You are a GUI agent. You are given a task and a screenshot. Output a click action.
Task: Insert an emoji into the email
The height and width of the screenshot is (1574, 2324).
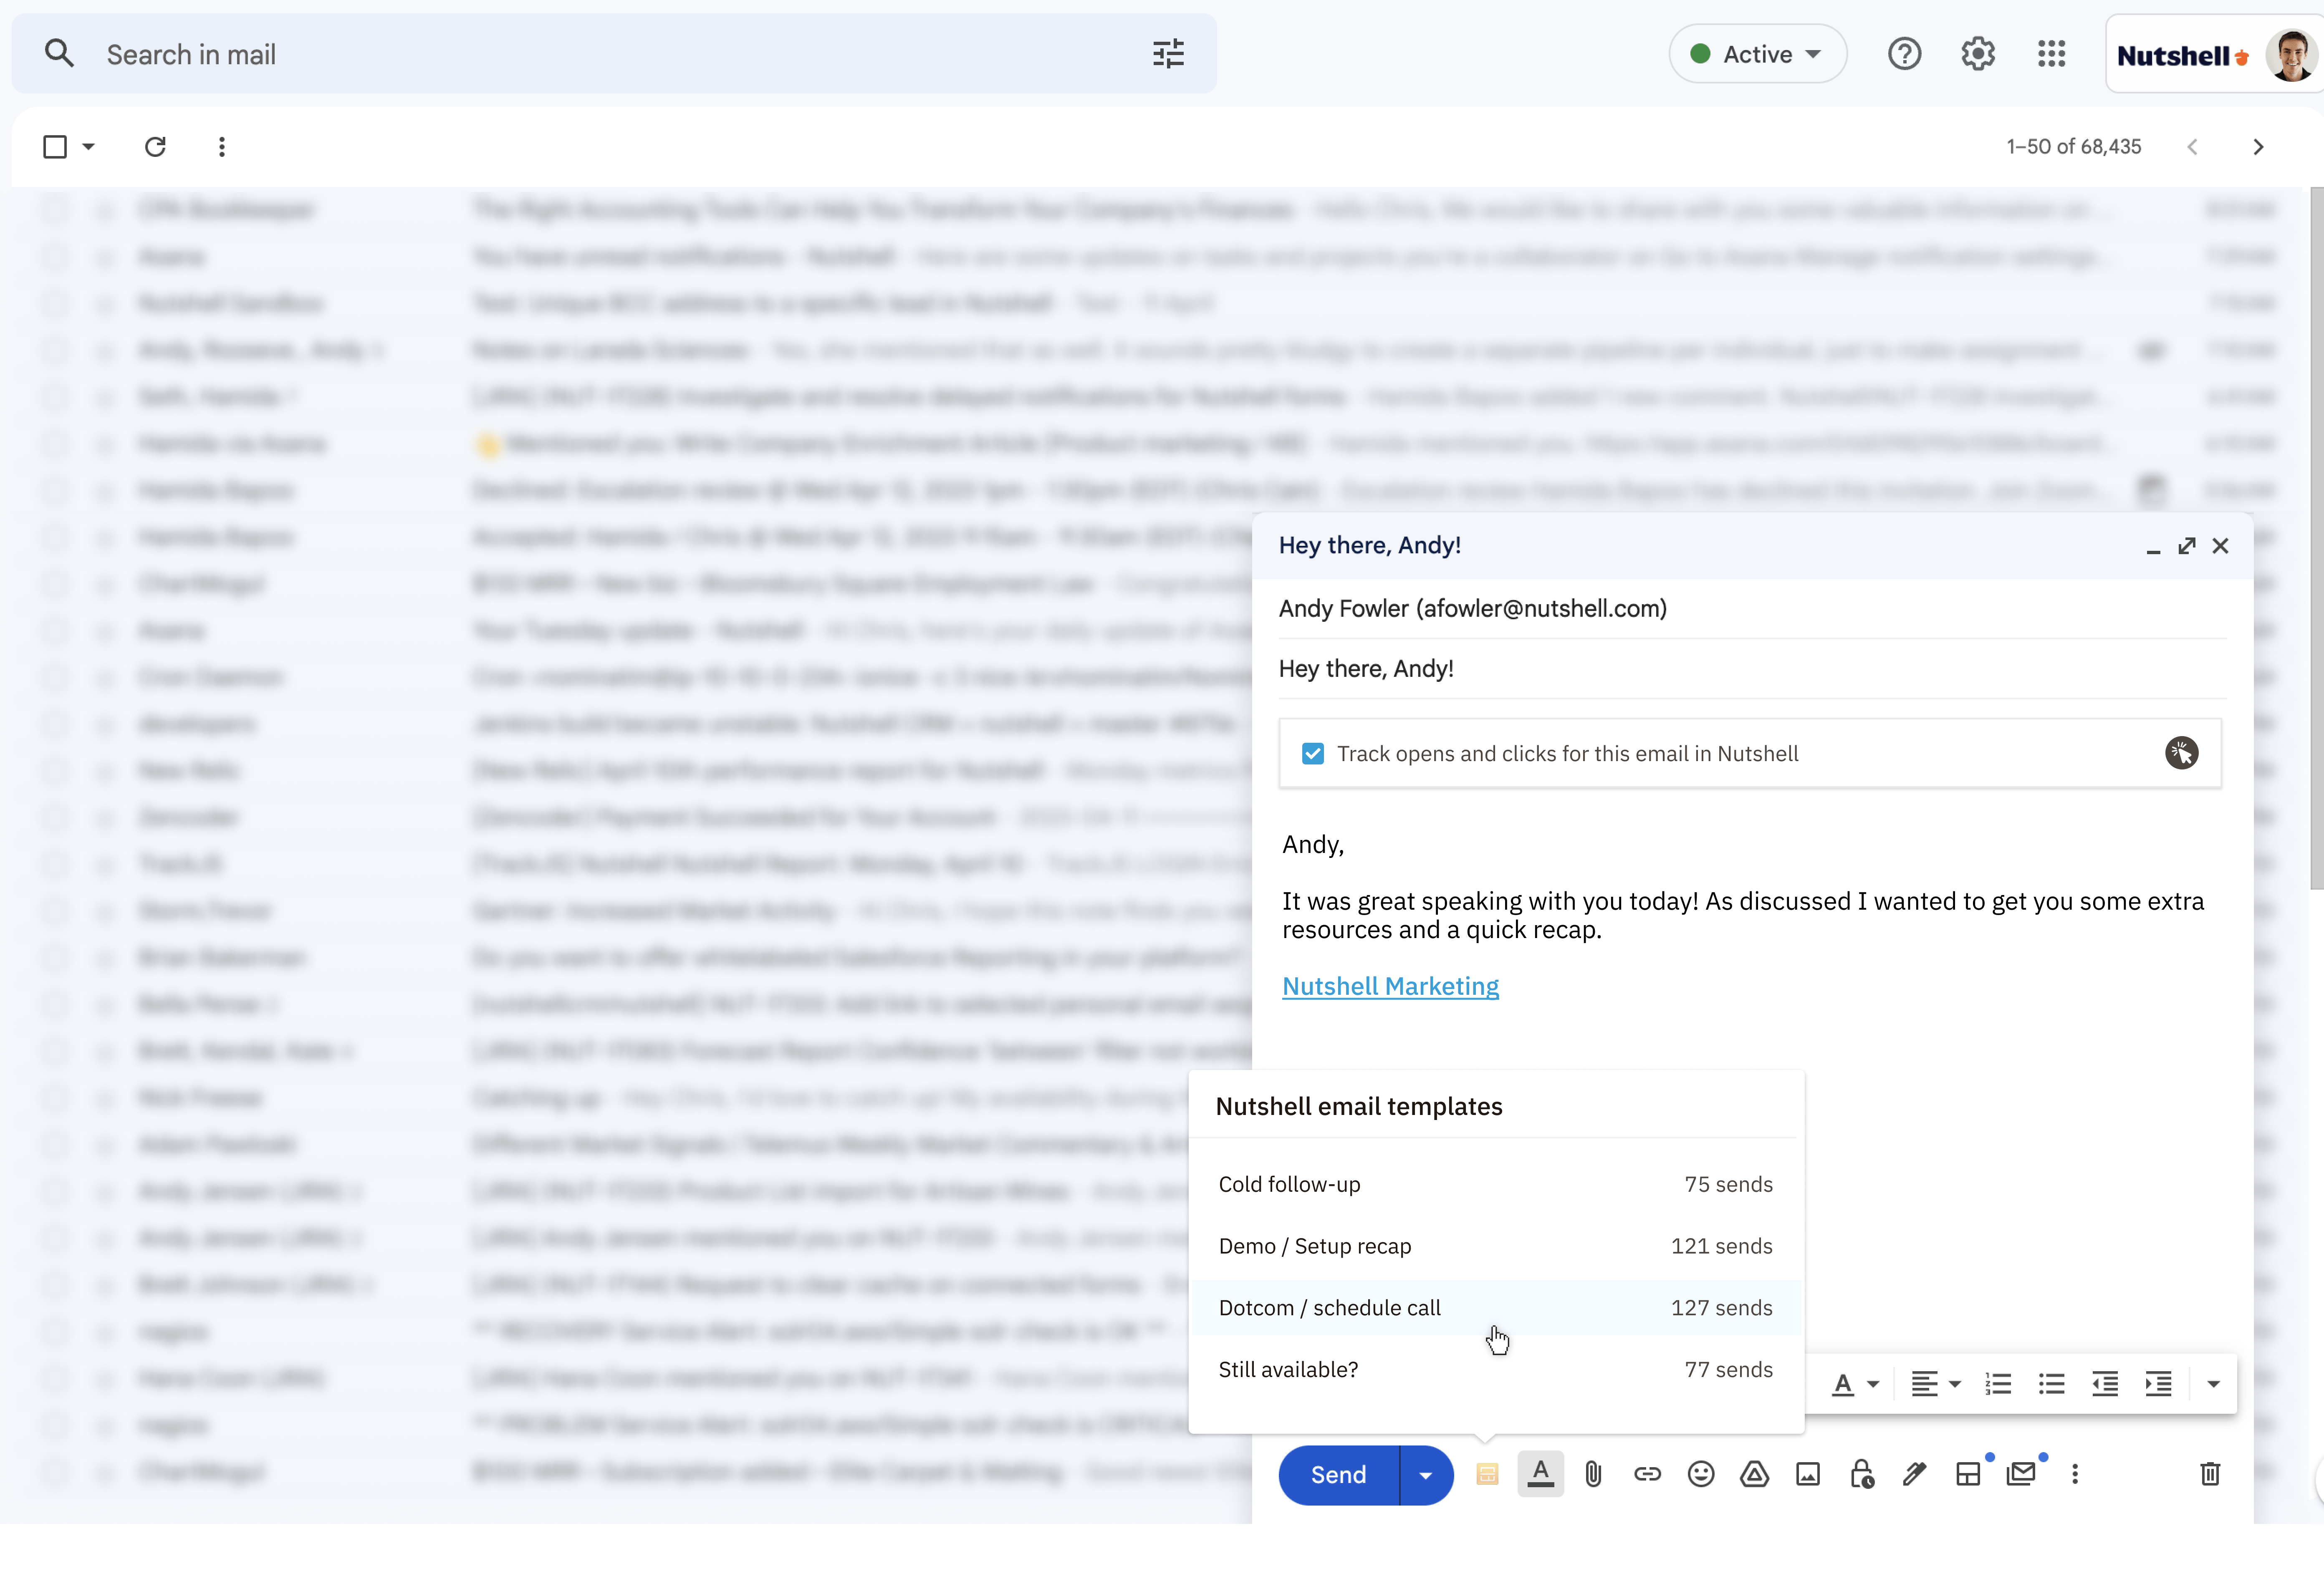point(1700,1474)
